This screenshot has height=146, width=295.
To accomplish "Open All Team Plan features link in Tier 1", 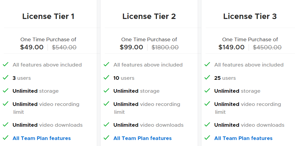I will tap(42, 138).
